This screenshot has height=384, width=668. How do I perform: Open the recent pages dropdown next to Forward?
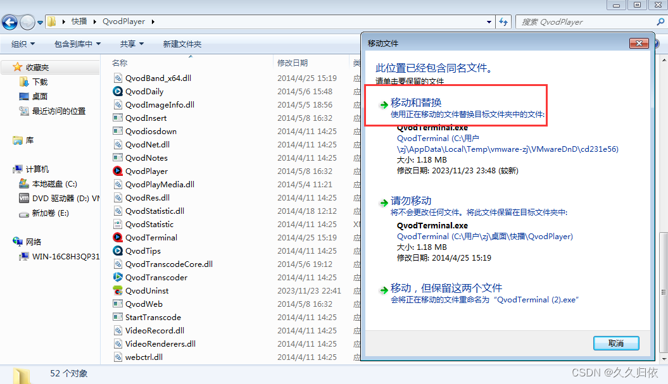[x=40, y=23]
